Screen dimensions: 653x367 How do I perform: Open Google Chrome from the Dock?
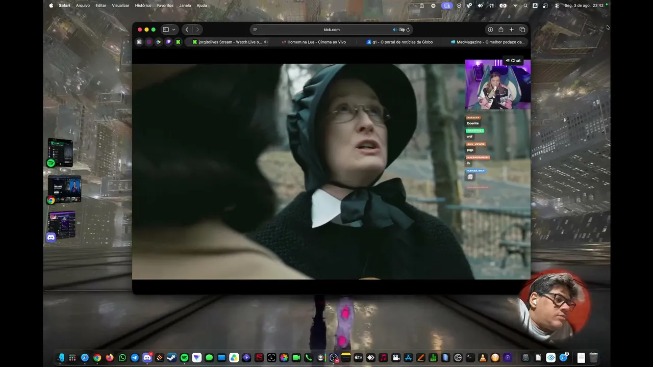point(97,358)
